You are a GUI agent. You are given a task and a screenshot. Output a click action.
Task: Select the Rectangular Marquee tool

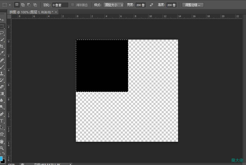2,26
